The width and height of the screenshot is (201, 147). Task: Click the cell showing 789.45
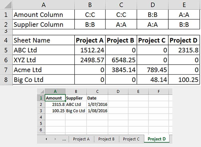152,70
